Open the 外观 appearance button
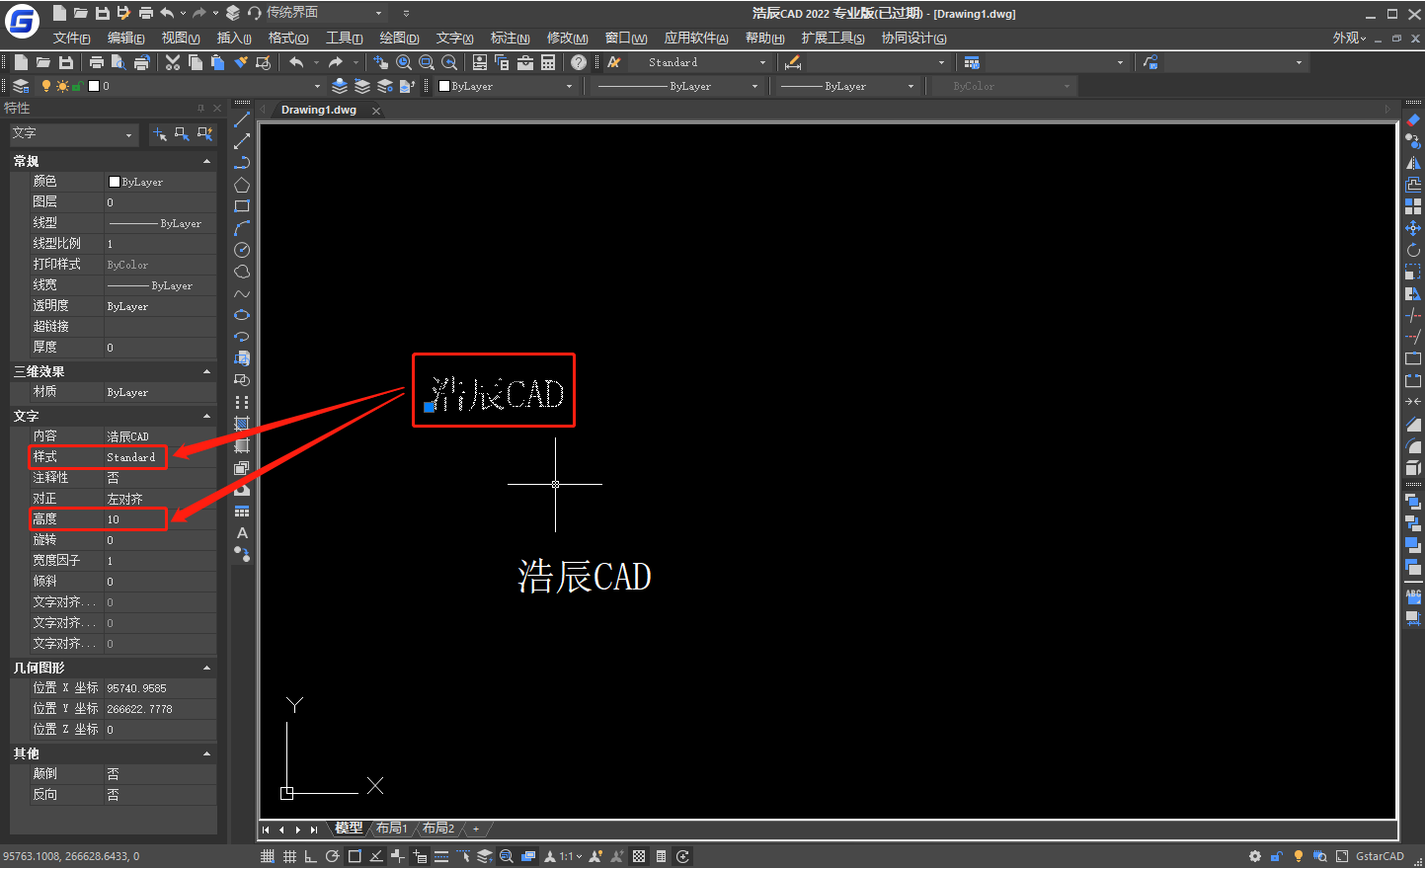This screenshot has height=869, width=1425. point(1349,39)
